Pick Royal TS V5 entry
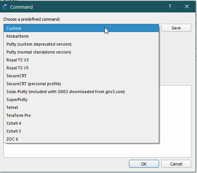Viewport: 197px width, 173px height. coord(81,68)
